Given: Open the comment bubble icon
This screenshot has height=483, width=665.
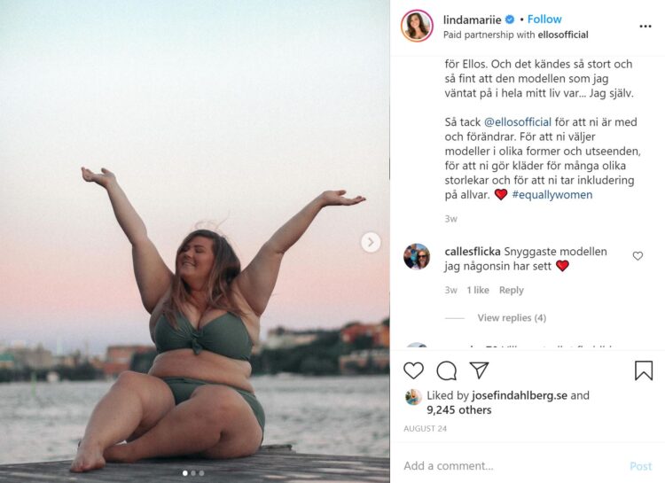Looking at the screenshot, I should tap(447, 370).
